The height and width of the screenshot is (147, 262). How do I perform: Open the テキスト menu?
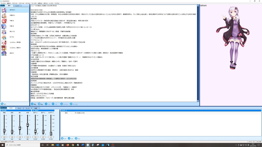pos(15,3)
